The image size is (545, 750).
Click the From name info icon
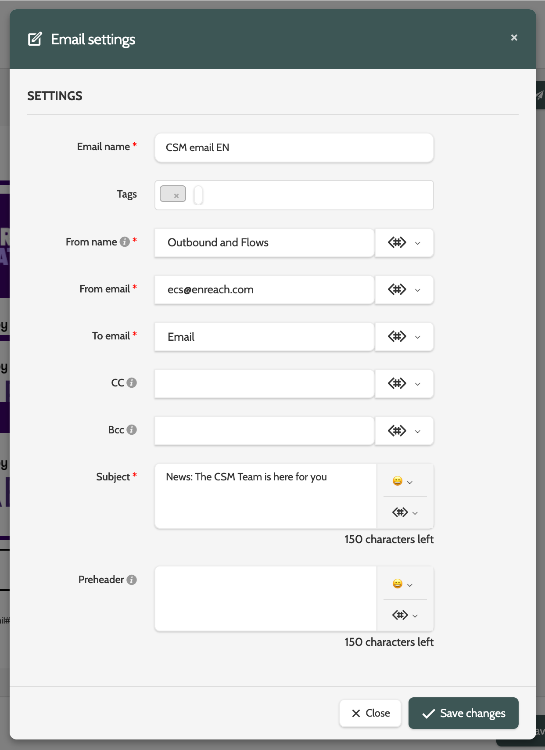point(125,242)
